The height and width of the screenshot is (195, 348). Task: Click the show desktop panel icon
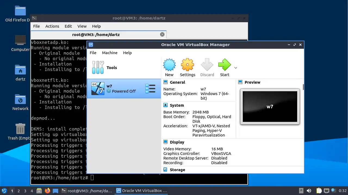55,191
